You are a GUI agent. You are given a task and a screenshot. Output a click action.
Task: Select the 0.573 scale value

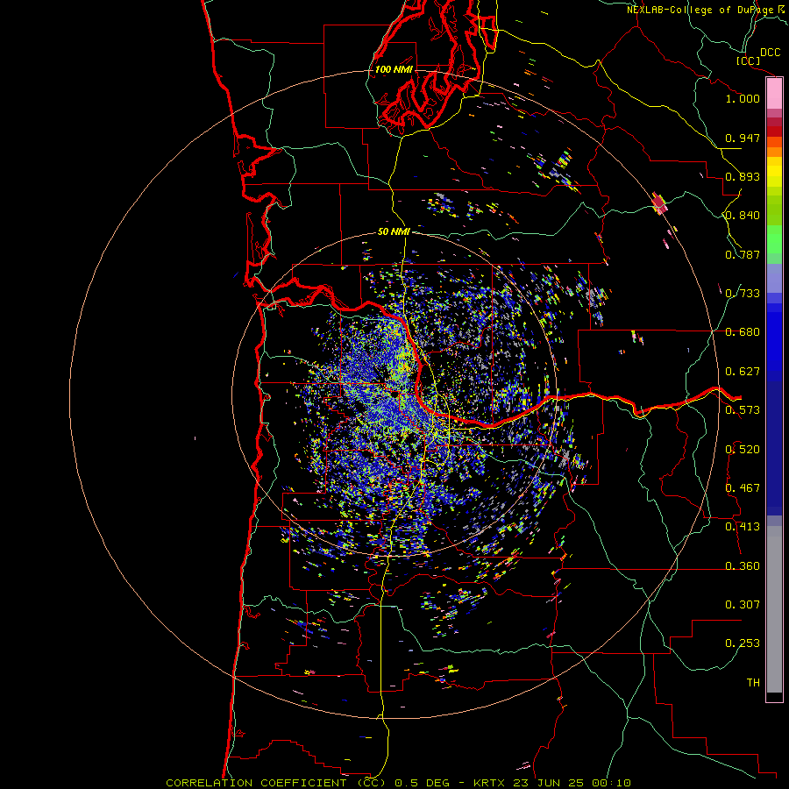tap(743, 410)
